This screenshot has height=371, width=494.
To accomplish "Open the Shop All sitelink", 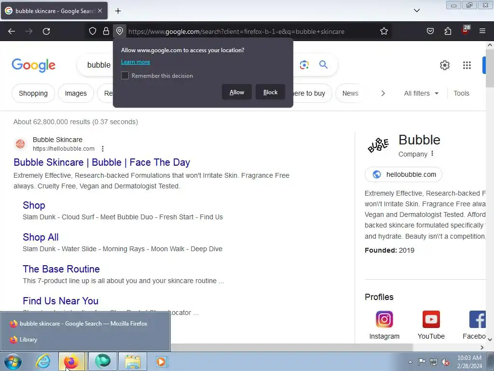I will [41, 237].
